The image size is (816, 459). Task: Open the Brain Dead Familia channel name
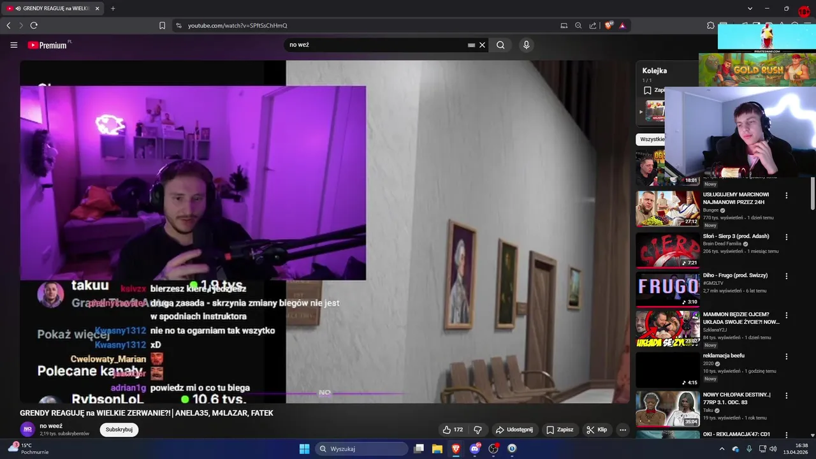(x=722, y=244)
